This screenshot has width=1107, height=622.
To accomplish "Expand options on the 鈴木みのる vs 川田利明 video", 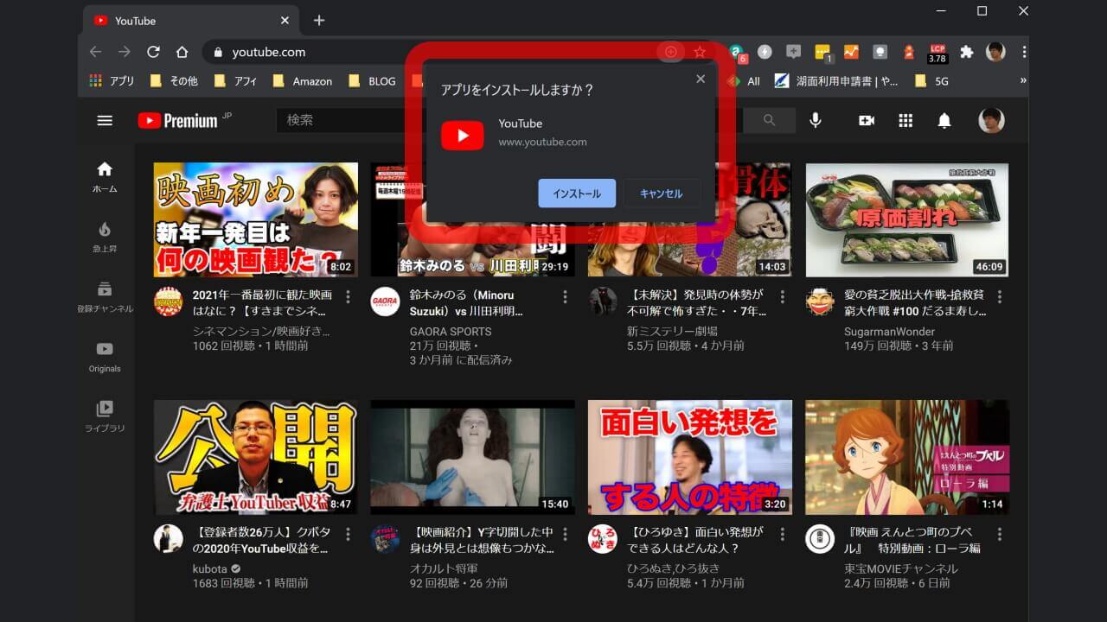I will pyautogui.click(x=566, y=296).
